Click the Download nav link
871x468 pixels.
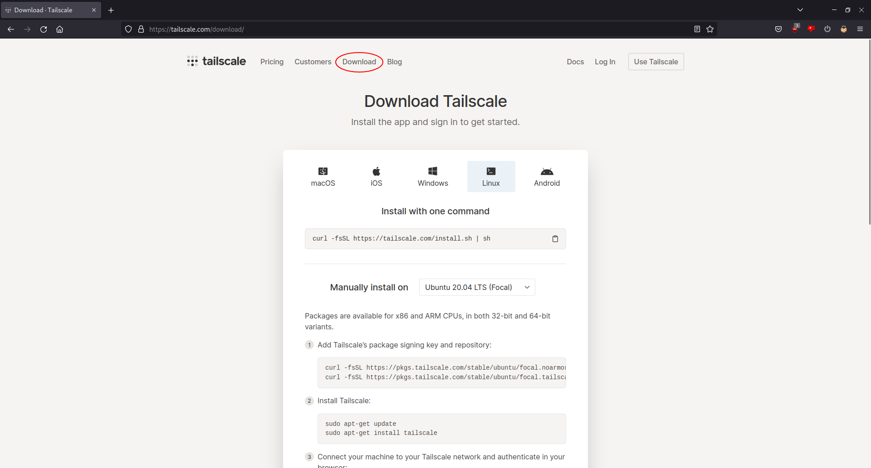coord(359,62)
